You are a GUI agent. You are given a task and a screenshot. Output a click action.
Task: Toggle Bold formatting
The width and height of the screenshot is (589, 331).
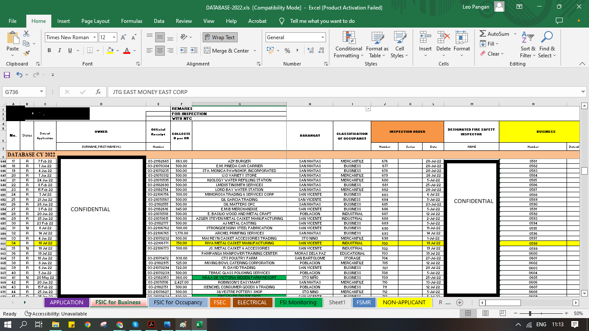[49, 51]
